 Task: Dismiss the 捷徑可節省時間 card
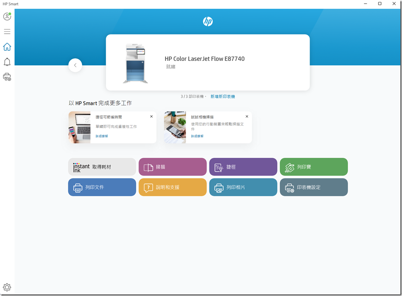point(151,117)
